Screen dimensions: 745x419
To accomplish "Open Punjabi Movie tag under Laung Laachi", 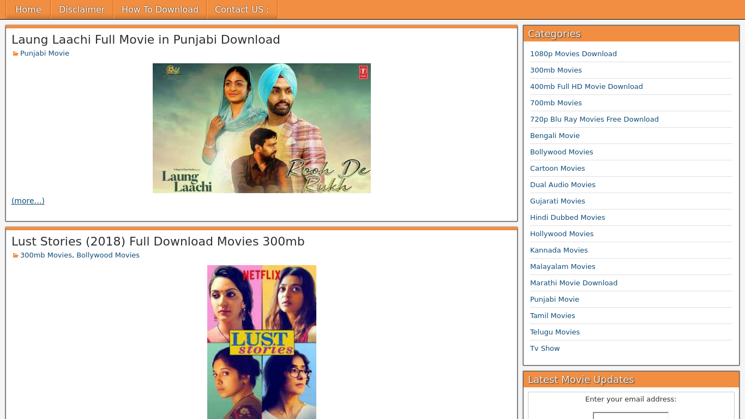I will 45,53.
